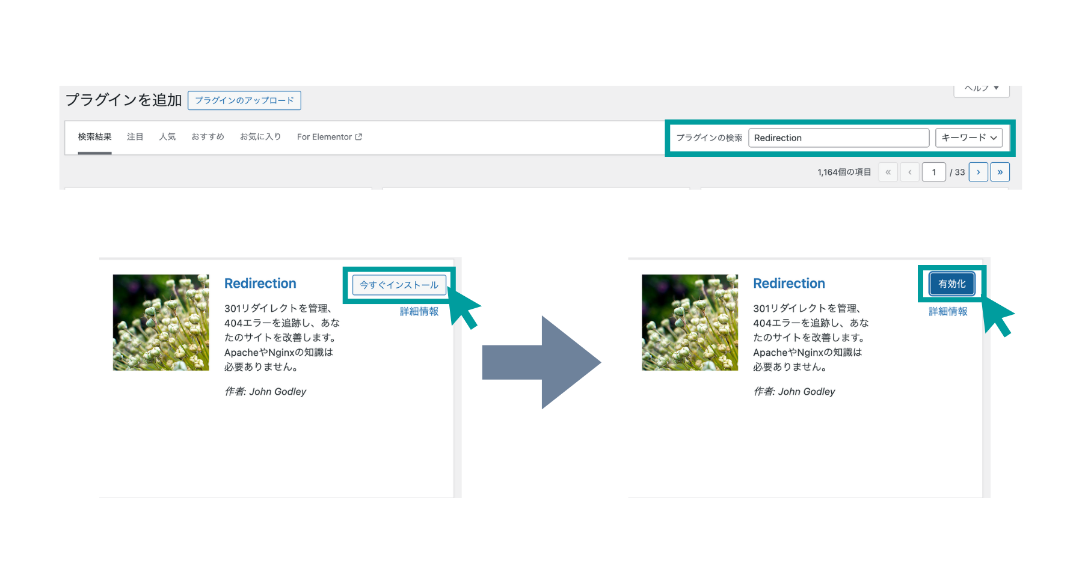Screen dimensions: 1082x587
Task: Open 詳細情報 link under 今すぐインストール
Action: click(x=419, y=311)
